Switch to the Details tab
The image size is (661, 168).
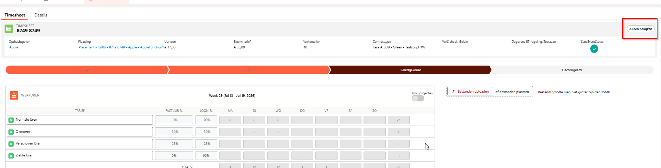point(41,15)
